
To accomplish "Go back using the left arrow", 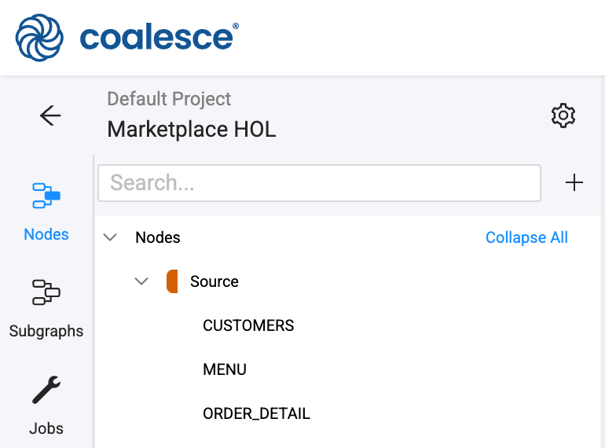I will 50,116.
